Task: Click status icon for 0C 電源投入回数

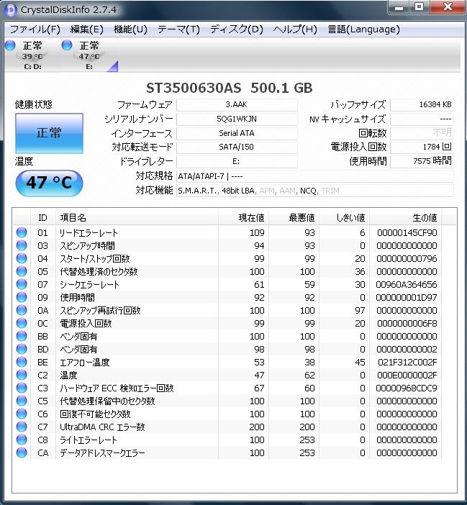Action: click(x=22, y=323)
